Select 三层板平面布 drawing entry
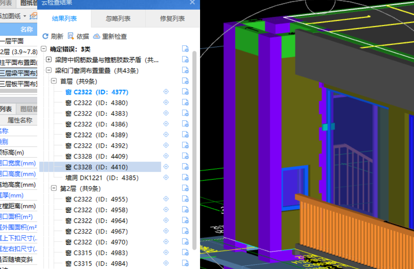The height and width of the screenshot is (269, 414). click(18, 84)
